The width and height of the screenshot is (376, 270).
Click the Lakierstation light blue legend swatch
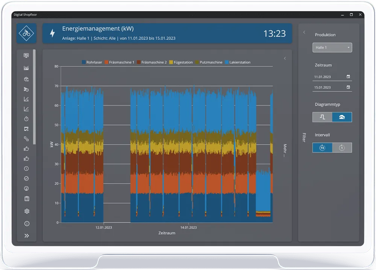[227, 62]
